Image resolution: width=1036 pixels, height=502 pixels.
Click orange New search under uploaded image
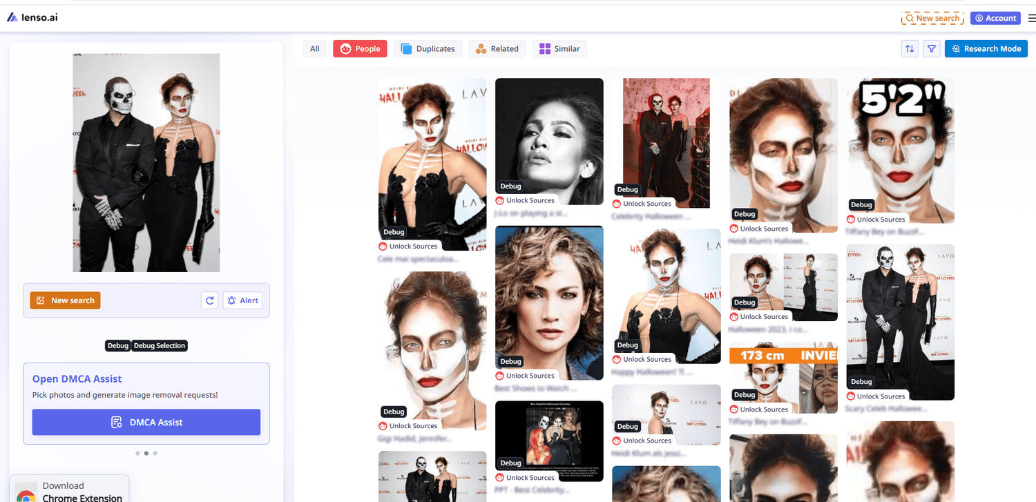click(65, 300)
